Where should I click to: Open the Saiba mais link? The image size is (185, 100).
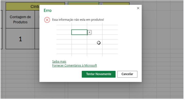(x=59, y=61)
